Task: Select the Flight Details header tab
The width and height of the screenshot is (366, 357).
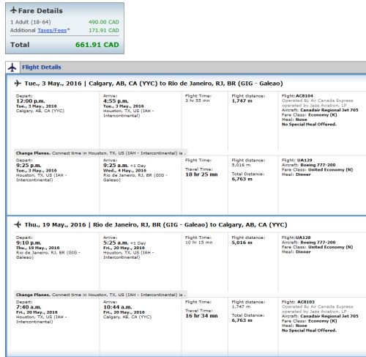Action: [x=42, y=67]
